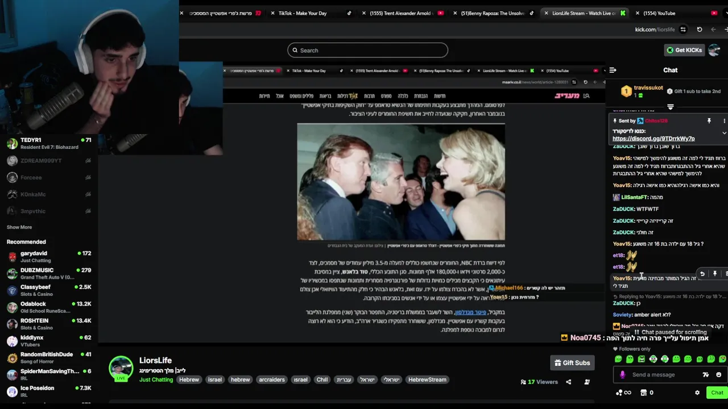The height and width of the screenshot is (409, 728).
Task: Open the Just Chatting category link
Action: [x=156, y=379]
